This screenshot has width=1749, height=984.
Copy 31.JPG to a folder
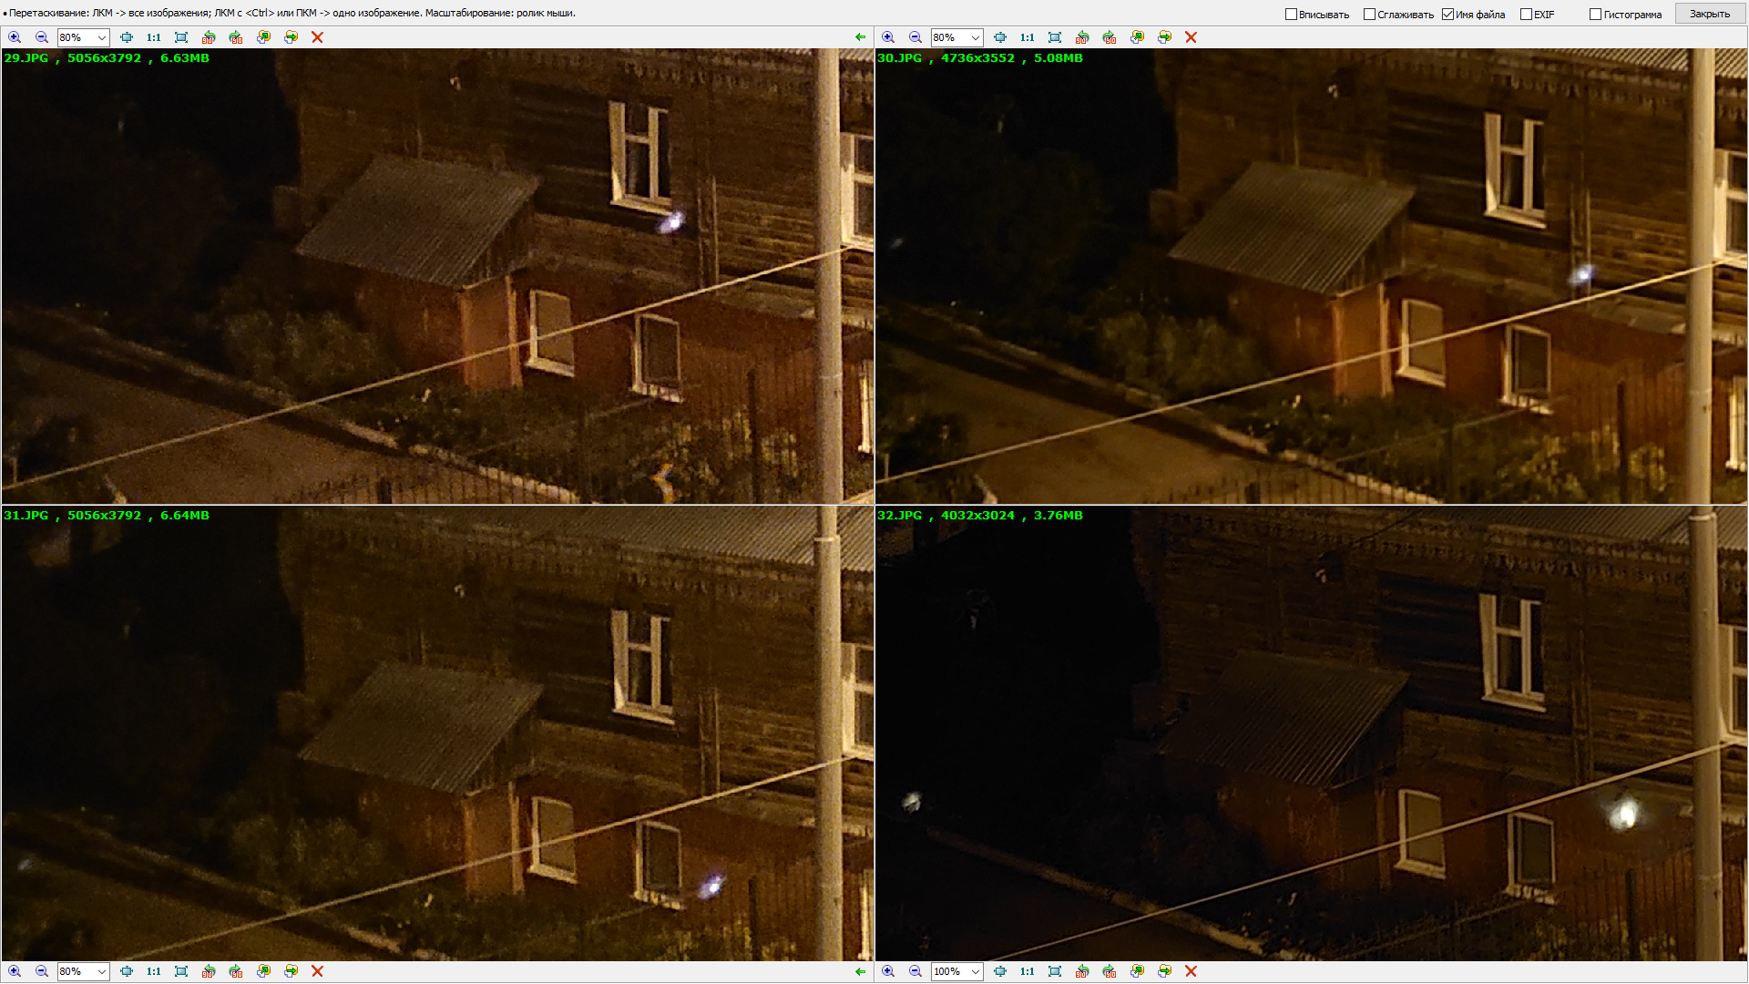pyautogui.click(x=263, y=971)
